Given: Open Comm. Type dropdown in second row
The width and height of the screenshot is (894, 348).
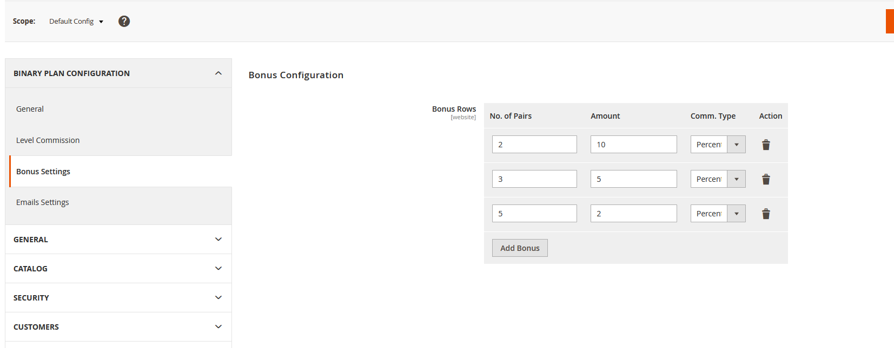Looking at the screenshot, I should click(x=718, y=179).
